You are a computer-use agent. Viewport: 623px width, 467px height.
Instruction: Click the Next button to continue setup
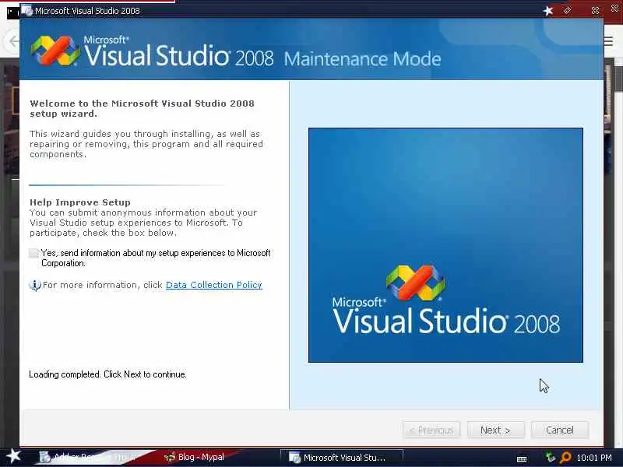495,430
